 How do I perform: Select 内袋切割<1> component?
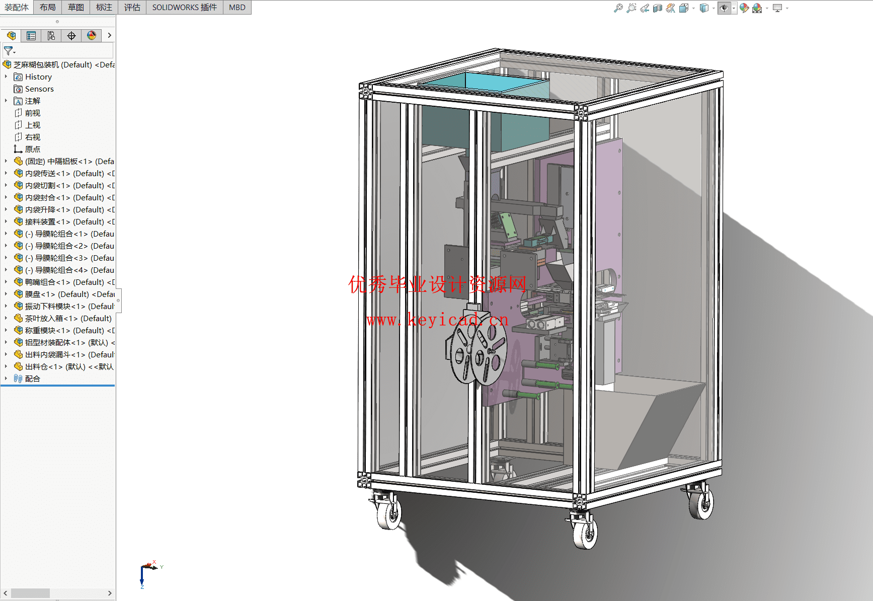coord(64,185)
